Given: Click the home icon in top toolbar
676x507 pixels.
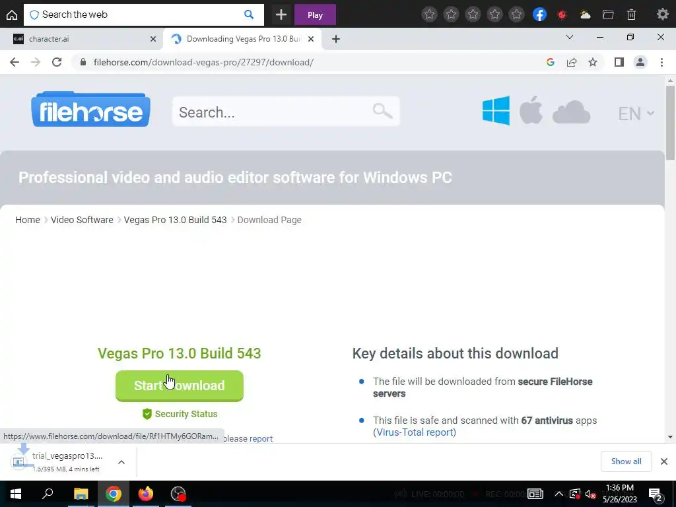Looking at the screenshot, I should pyautogui.click(x=12, y=15).
